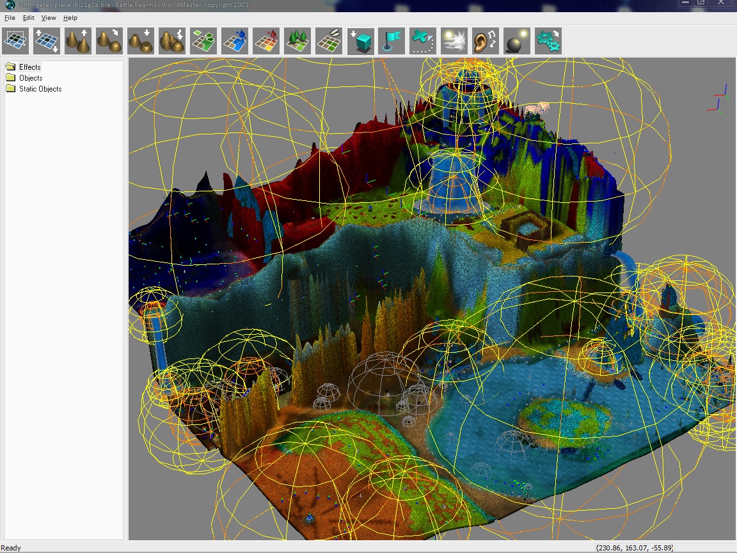
Task: Click the teal gears settings icon
Action: pyautogui.click(x=548, y=41)
